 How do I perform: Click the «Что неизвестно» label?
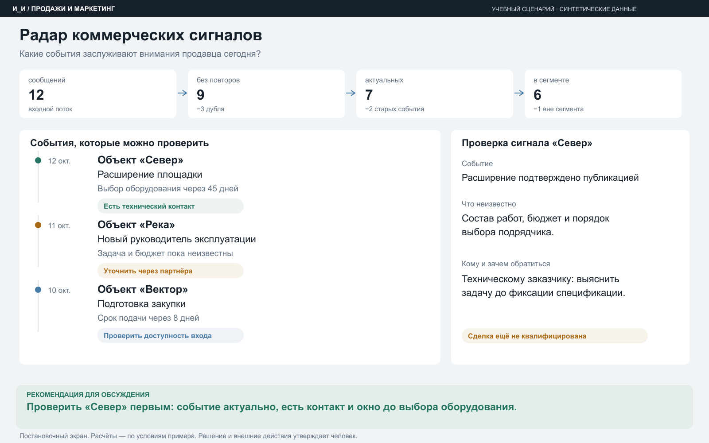pos(489,204)
